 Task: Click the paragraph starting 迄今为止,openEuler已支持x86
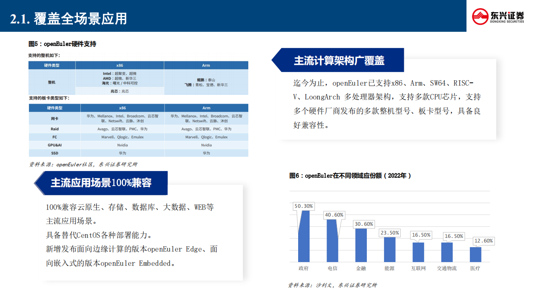tap(387, 104)
